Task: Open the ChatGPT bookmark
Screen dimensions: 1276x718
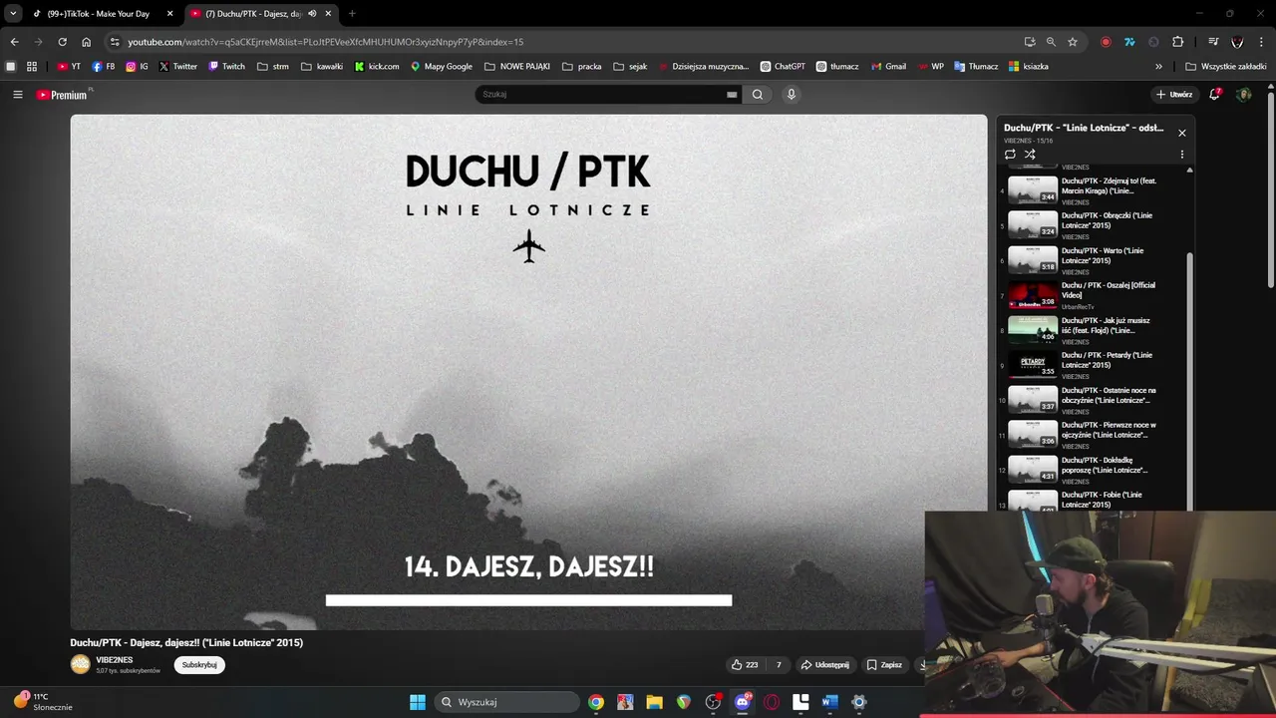Action: point(783,67)
